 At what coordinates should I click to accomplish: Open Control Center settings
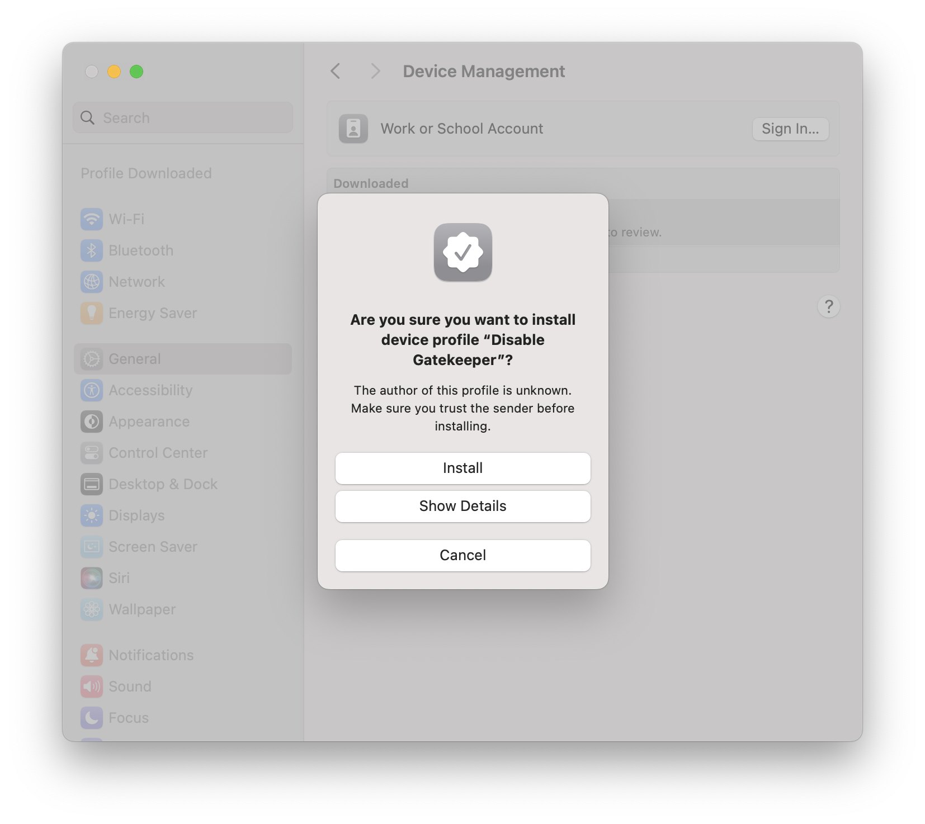[158, 453]
